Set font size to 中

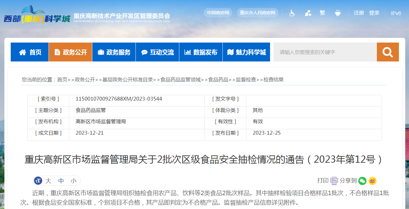[61, 181]
